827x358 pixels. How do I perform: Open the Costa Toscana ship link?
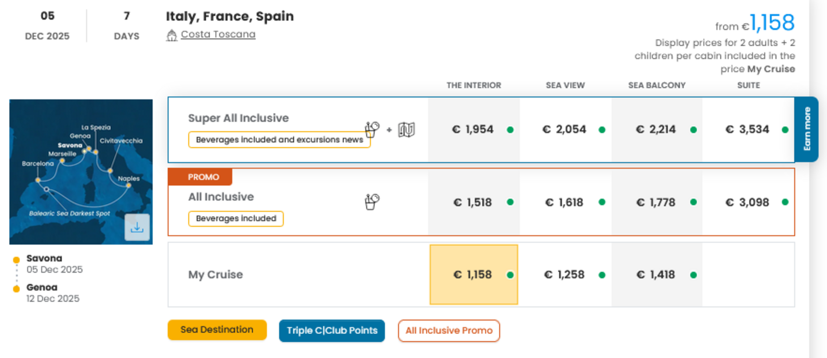click(218, 34)
